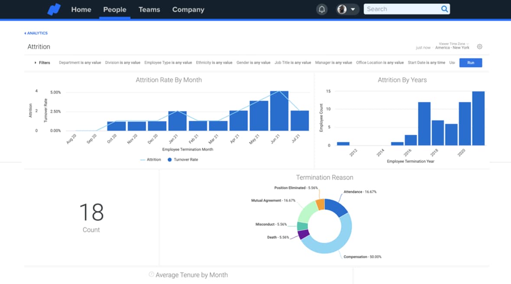Screen dimensions: 511x284
Task: Click inside the Search field
Action: (x=401, y=9)
